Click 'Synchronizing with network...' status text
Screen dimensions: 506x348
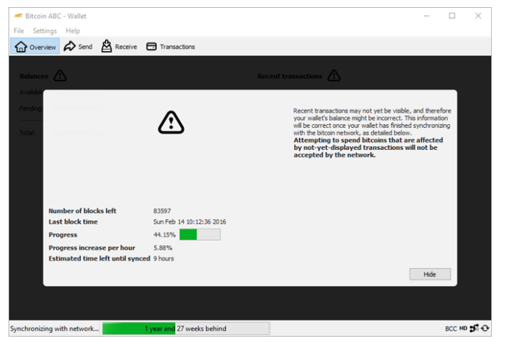click(54, 328)
